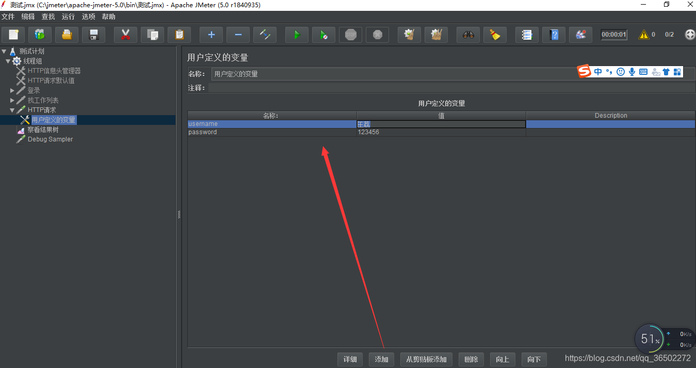Click the Stop test icon
This screenshot has width=696, height=368.
click(x=350, y=35)
